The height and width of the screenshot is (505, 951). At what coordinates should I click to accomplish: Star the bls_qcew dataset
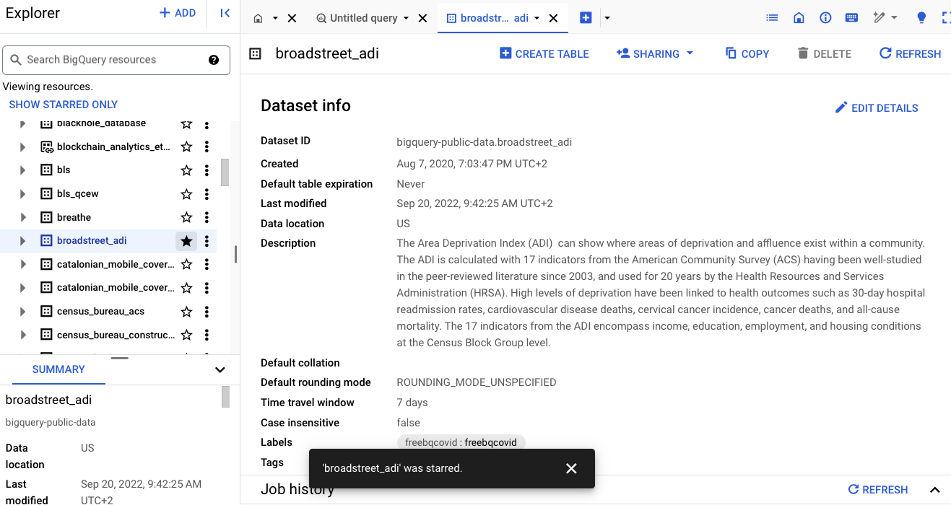tap(186, 194)
